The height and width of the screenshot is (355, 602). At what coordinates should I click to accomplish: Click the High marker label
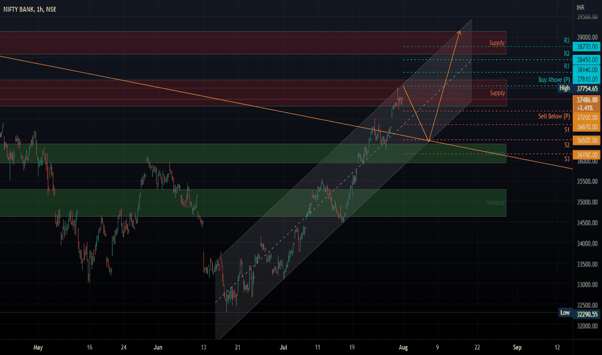point(565,88)
